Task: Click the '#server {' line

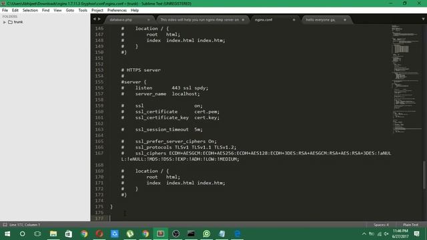Action: [133, 82]
